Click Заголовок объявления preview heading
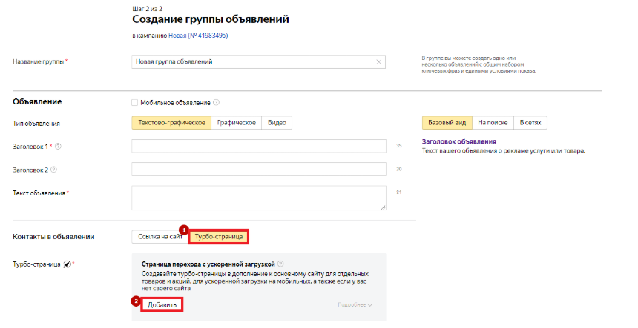The height and width of the screenshot is (328, 638). coord(459,142)
